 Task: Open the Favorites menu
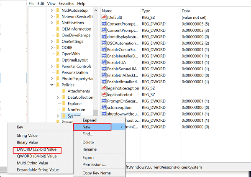[66, 3]
